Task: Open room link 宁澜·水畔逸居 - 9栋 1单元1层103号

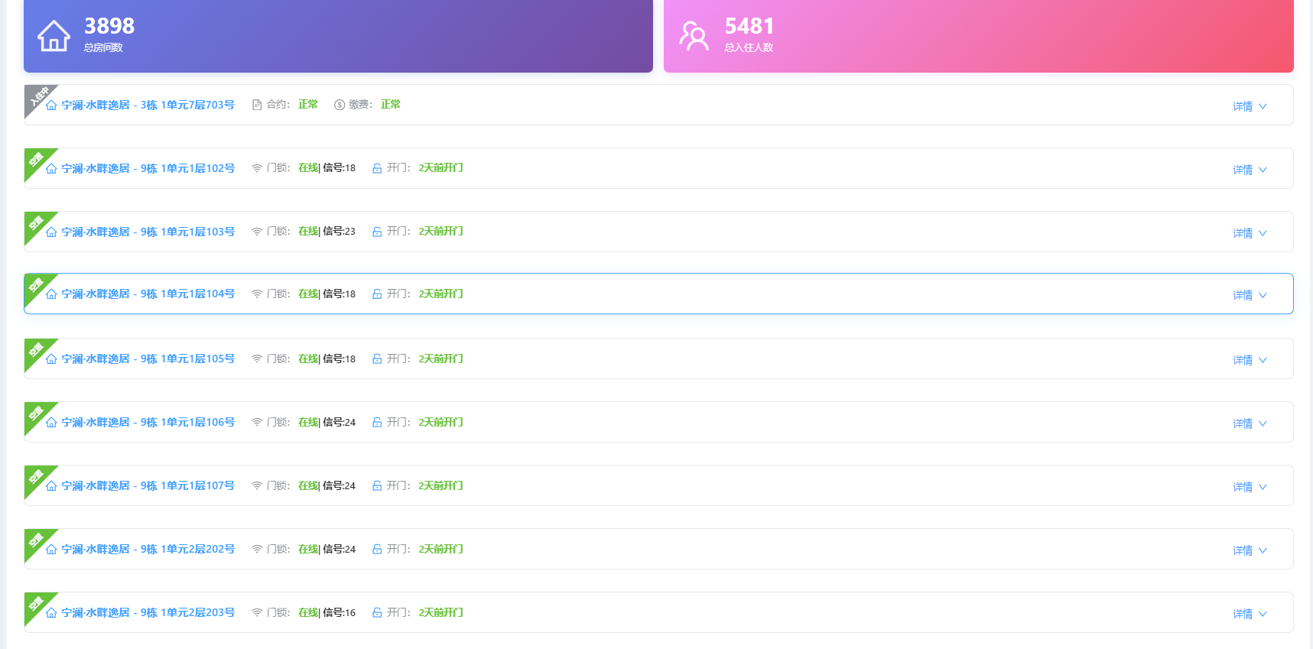Action: [x=148, y=232]
